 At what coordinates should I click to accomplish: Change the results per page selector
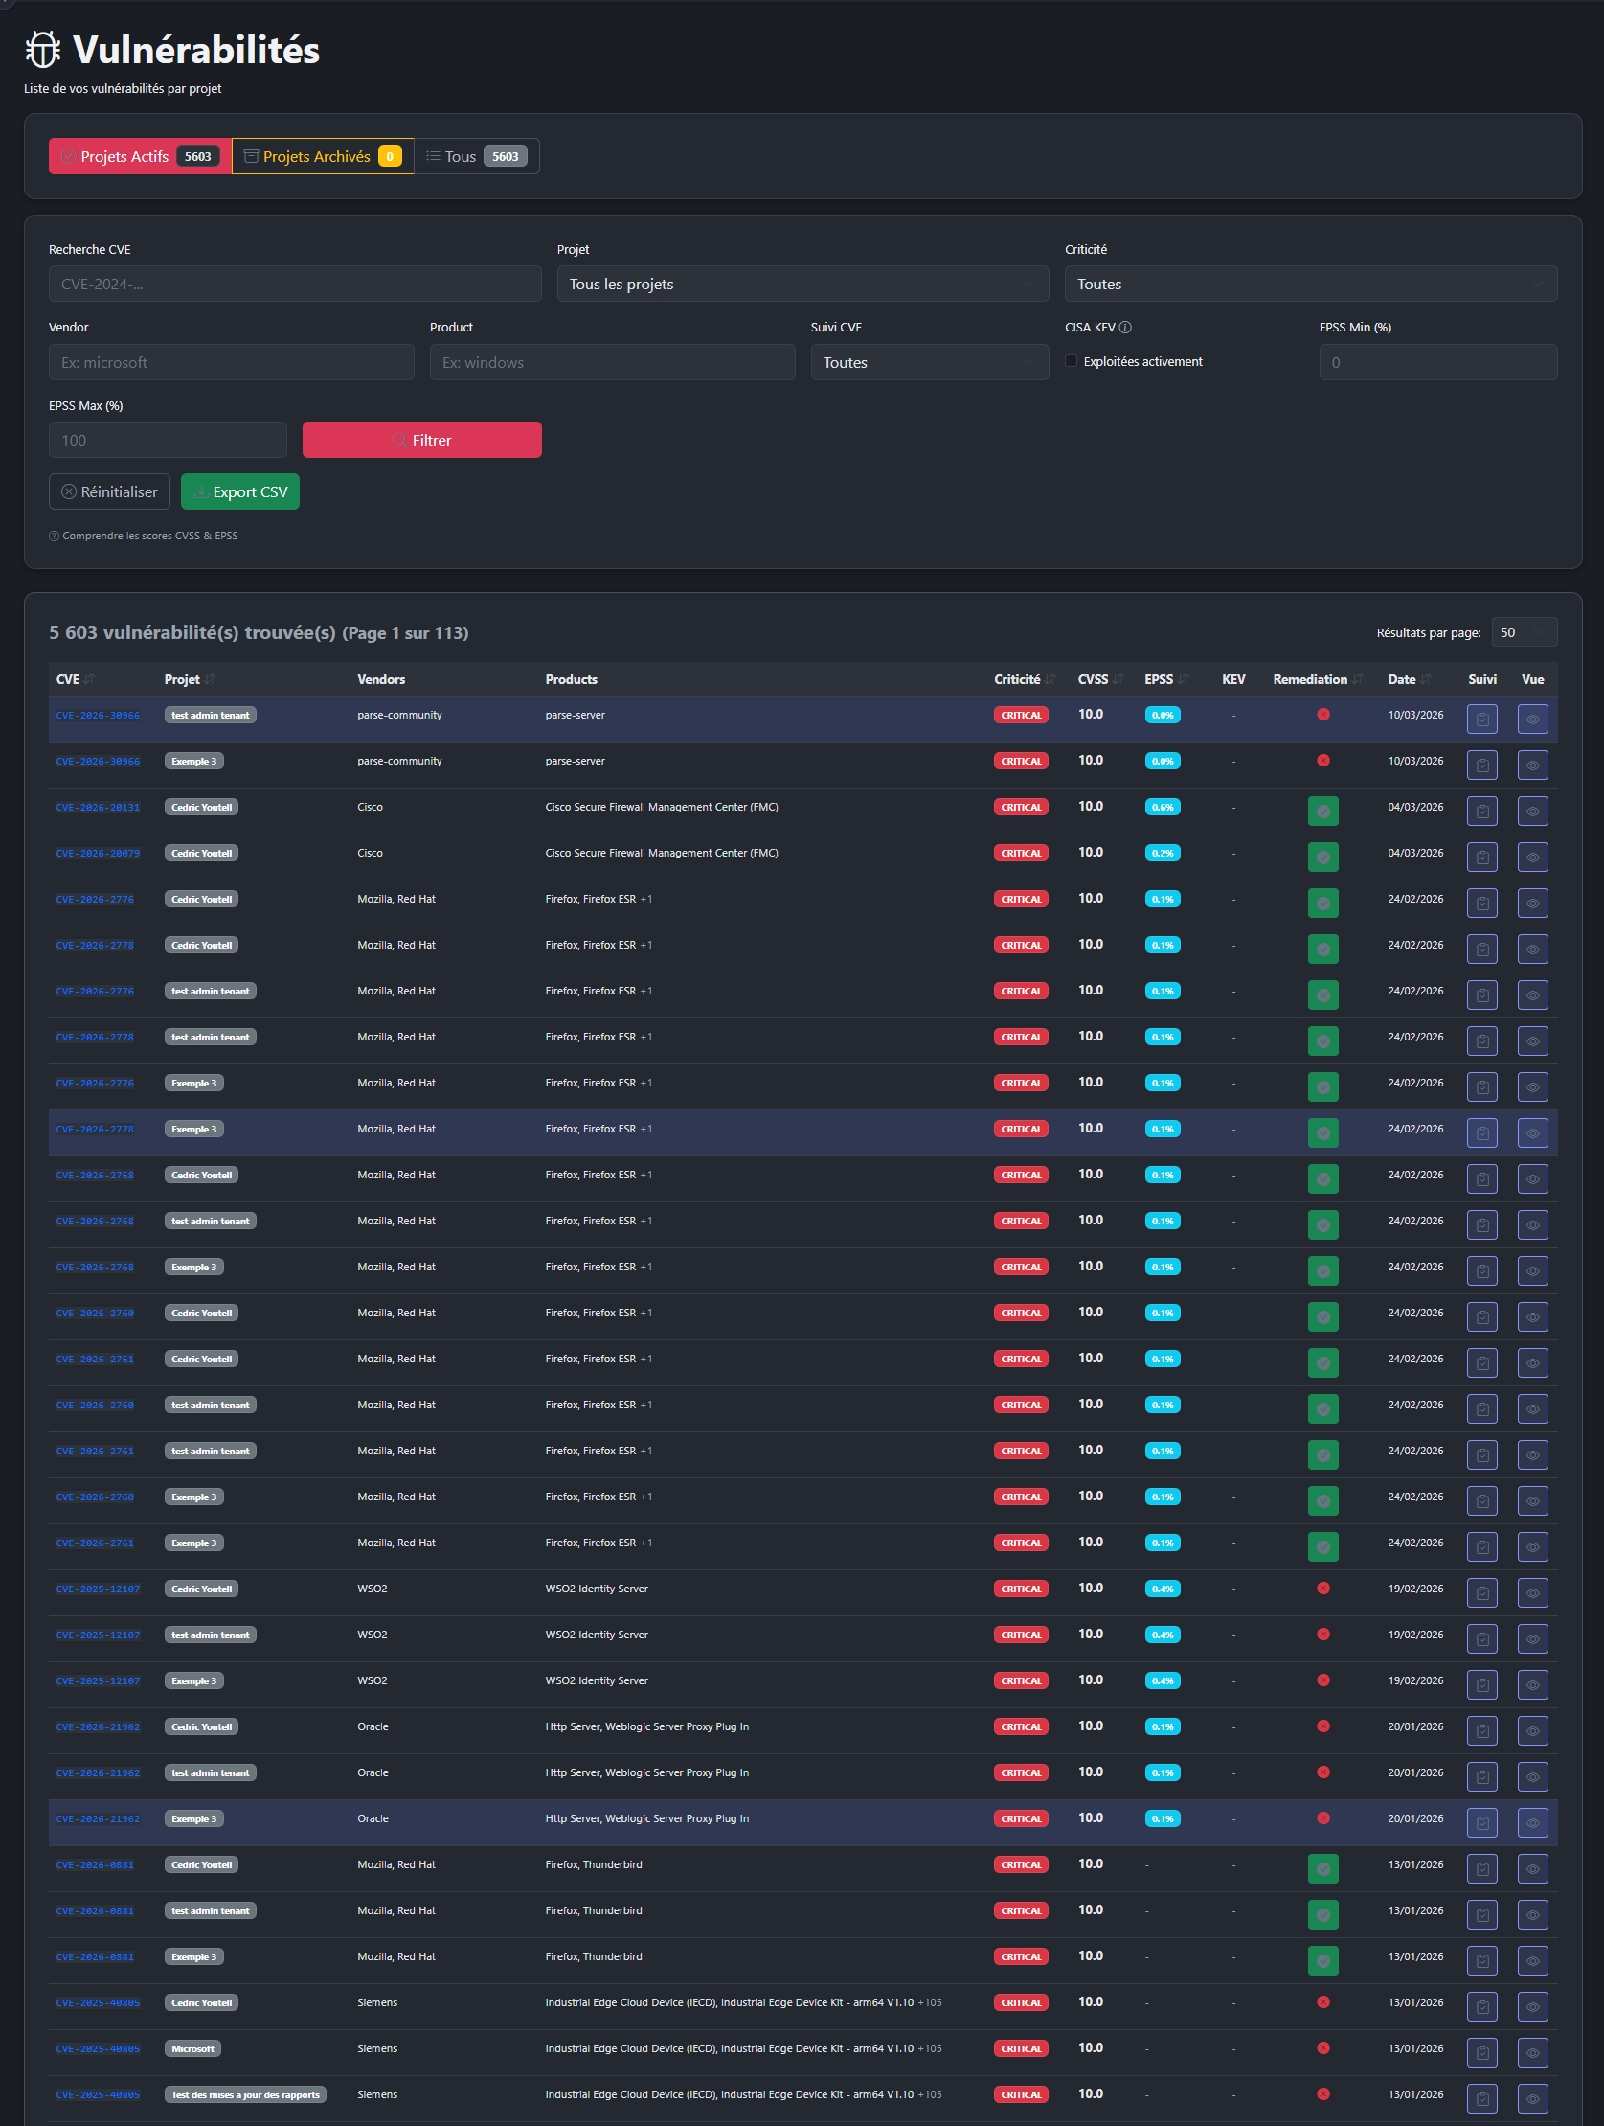click(1524, 632)
